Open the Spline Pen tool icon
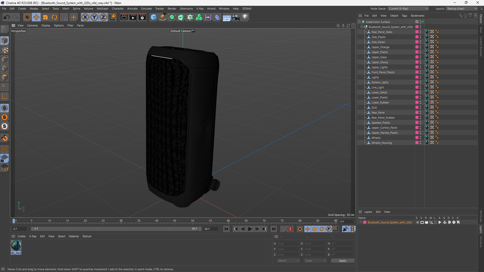Image resolution: width=484 pixels, height=272 pixels. (163, 17)
